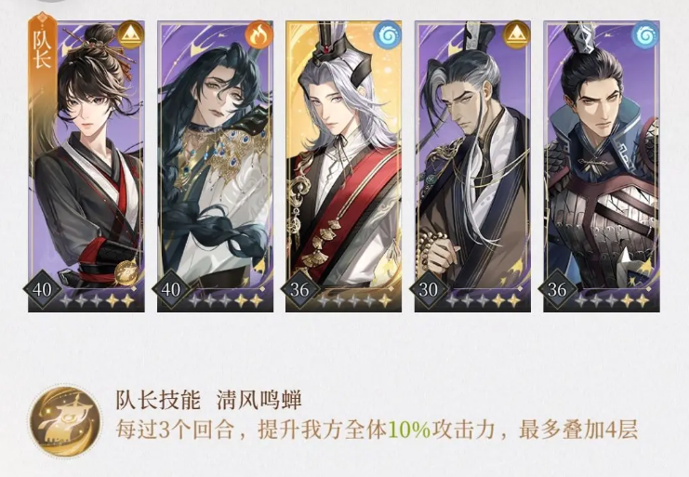
Task: Click the green 10% attack value text
Action: (409, 430)
